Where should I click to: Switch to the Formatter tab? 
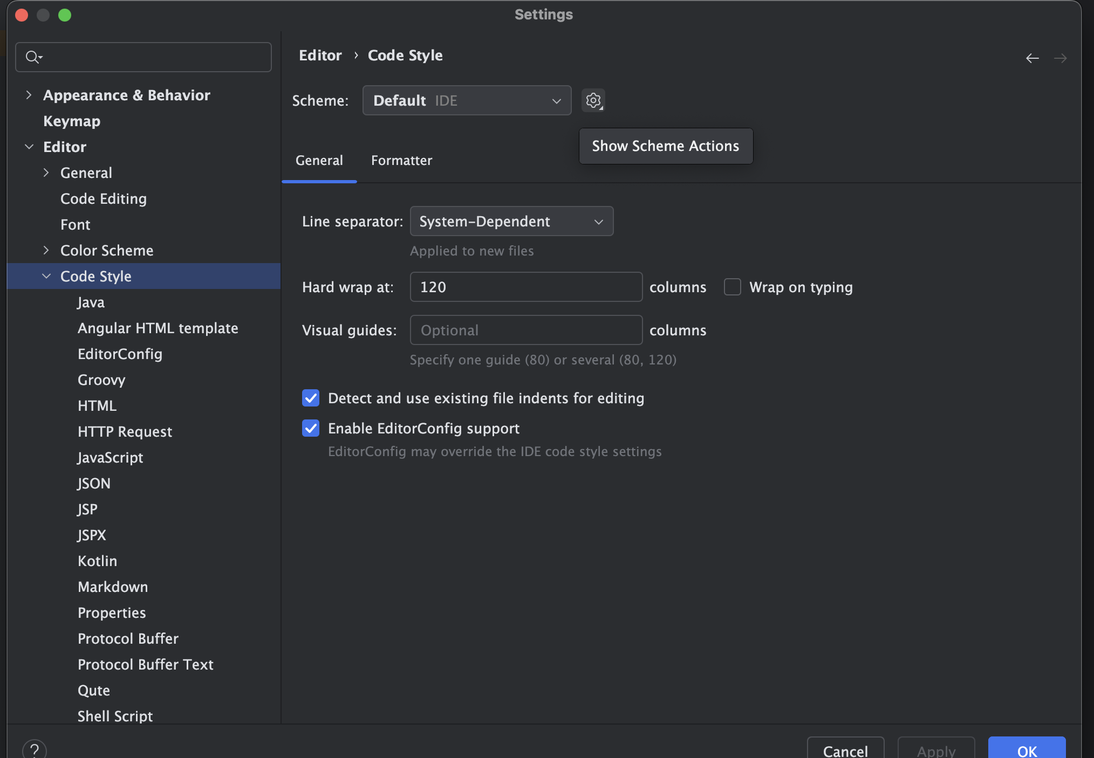[x=401, y=160]
